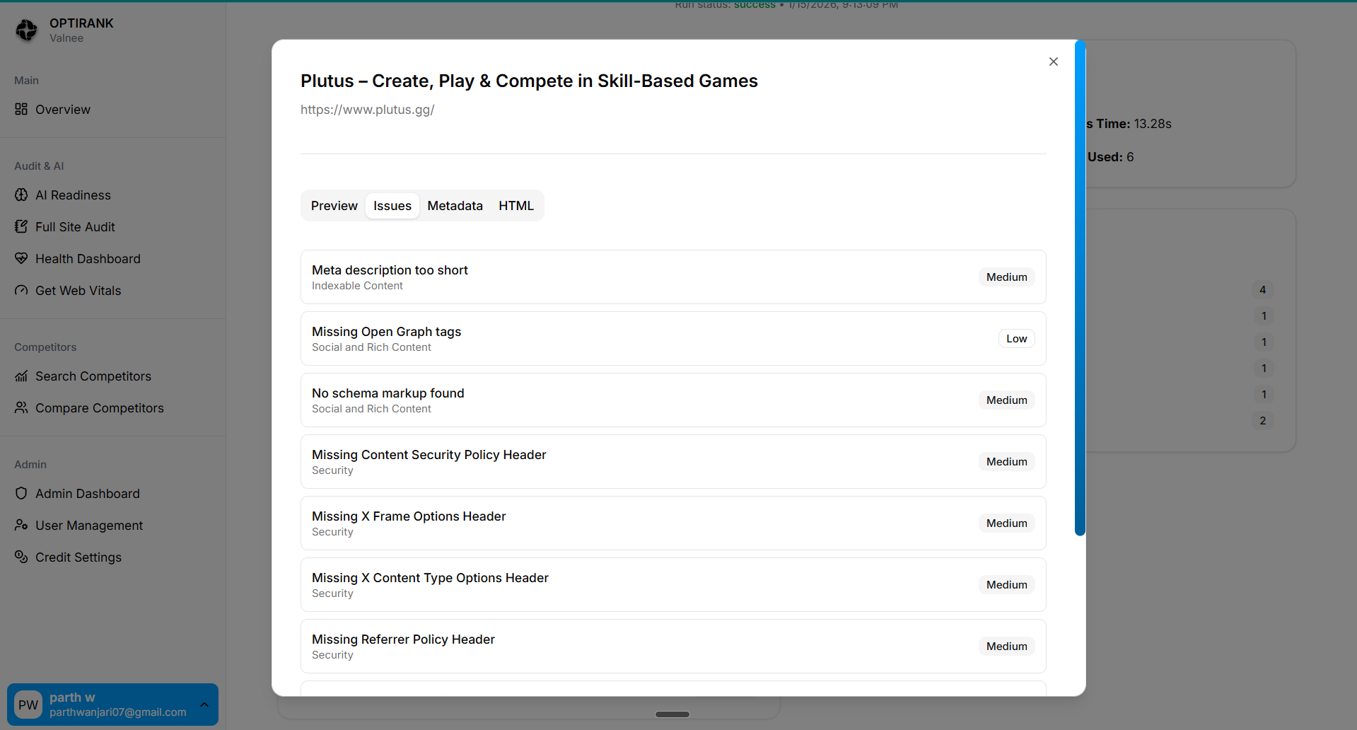Image resolution: width=1357 pixels, height=730 pixels.
Task: Click the Admin Dashboard shield icon
Action: point(21,493)
